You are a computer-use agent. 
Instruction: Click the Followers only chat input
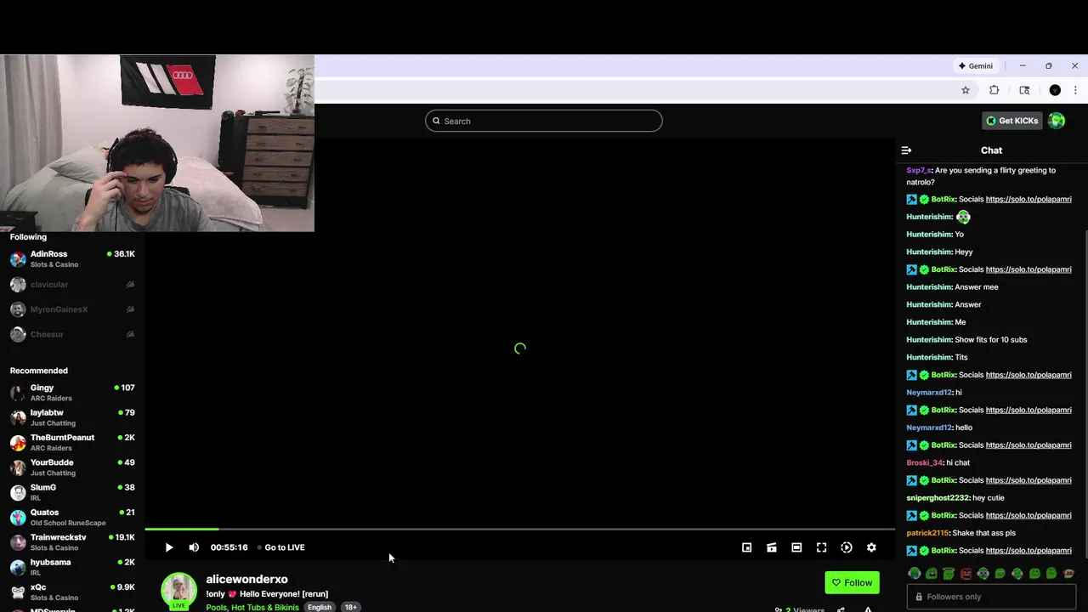click(x=990, y=597)
